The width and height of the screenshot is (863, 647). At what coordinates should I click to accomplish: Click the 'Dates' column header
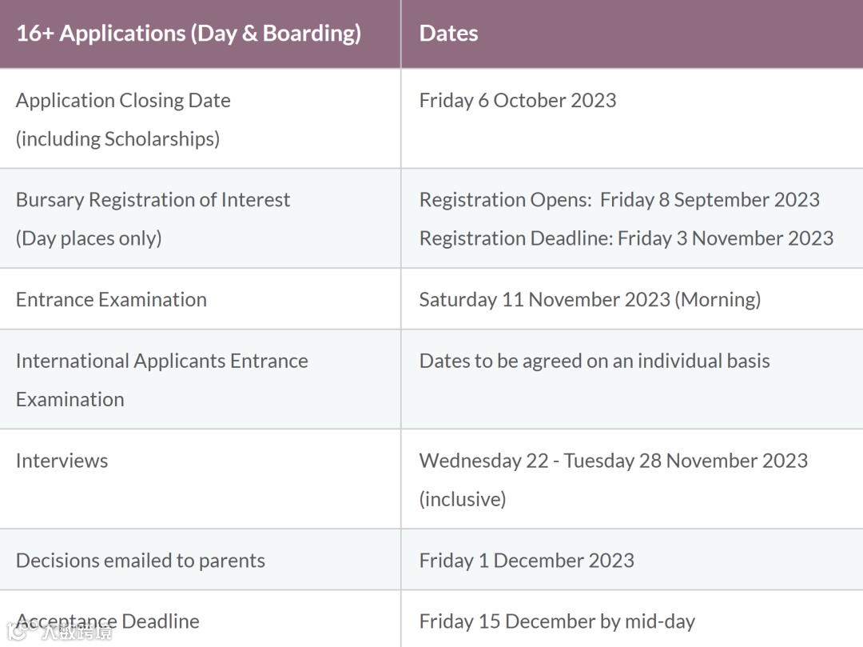coord(448,34)
